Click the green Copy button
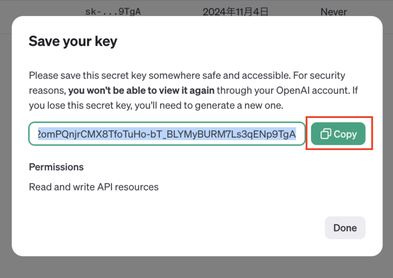The image size is (393, 278). [x=338, y=134]
